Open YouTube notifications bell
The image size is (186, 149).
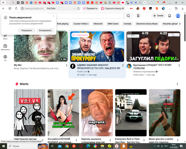(170, 16)
